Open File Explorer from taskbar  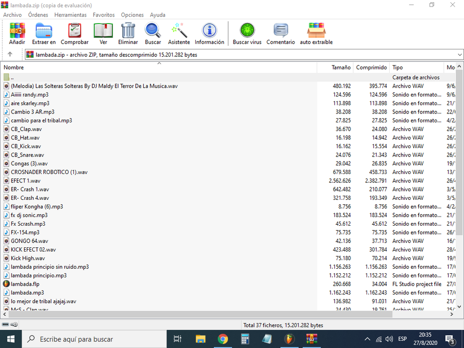tap(200, 339)
